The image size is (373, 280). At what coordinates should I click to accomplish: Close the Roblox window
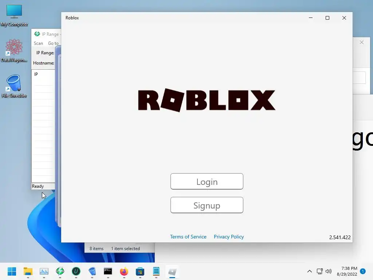(344, 18)
